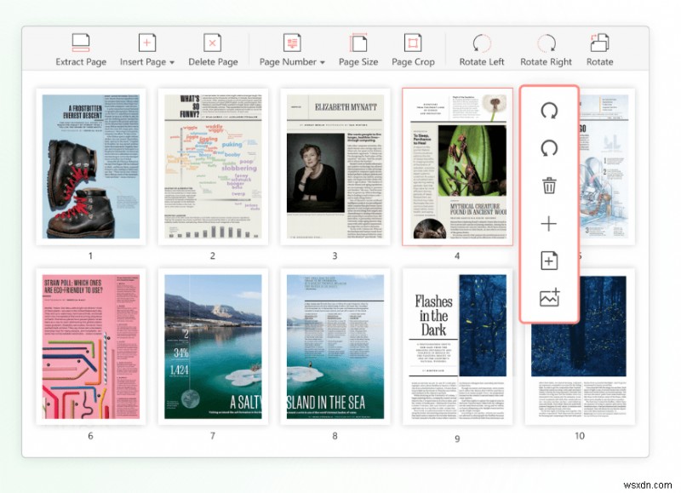Extract a page with Extract Page
681x493 pixels.
pos(81,49)
